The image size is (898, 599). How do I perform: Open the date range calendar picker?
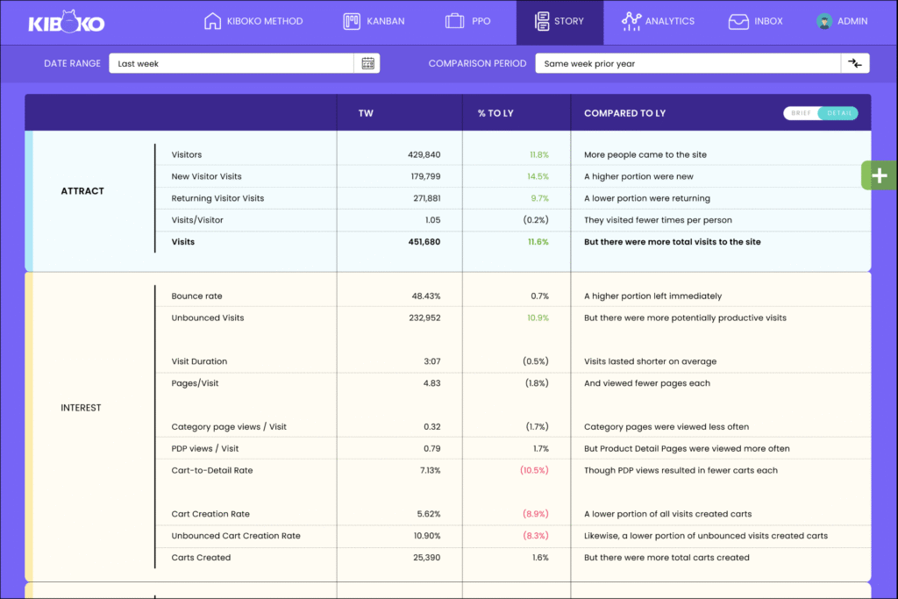pos(367,63)
